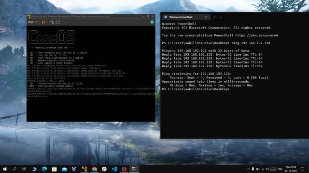Open Google Chrome from the taskbar
This screenshot has height=173, width=309.
pos(94,169)
